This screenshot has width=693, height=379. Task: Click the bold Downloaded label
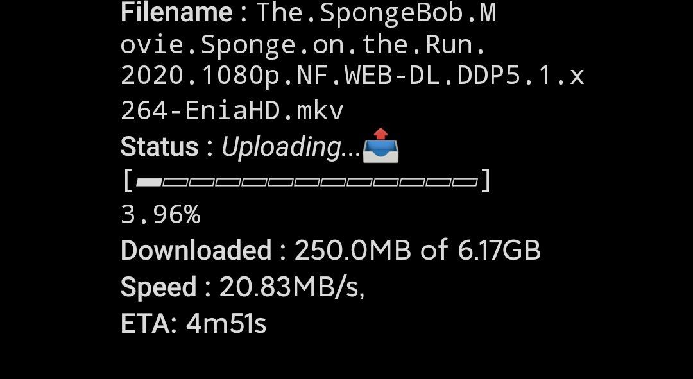[196, 250]
